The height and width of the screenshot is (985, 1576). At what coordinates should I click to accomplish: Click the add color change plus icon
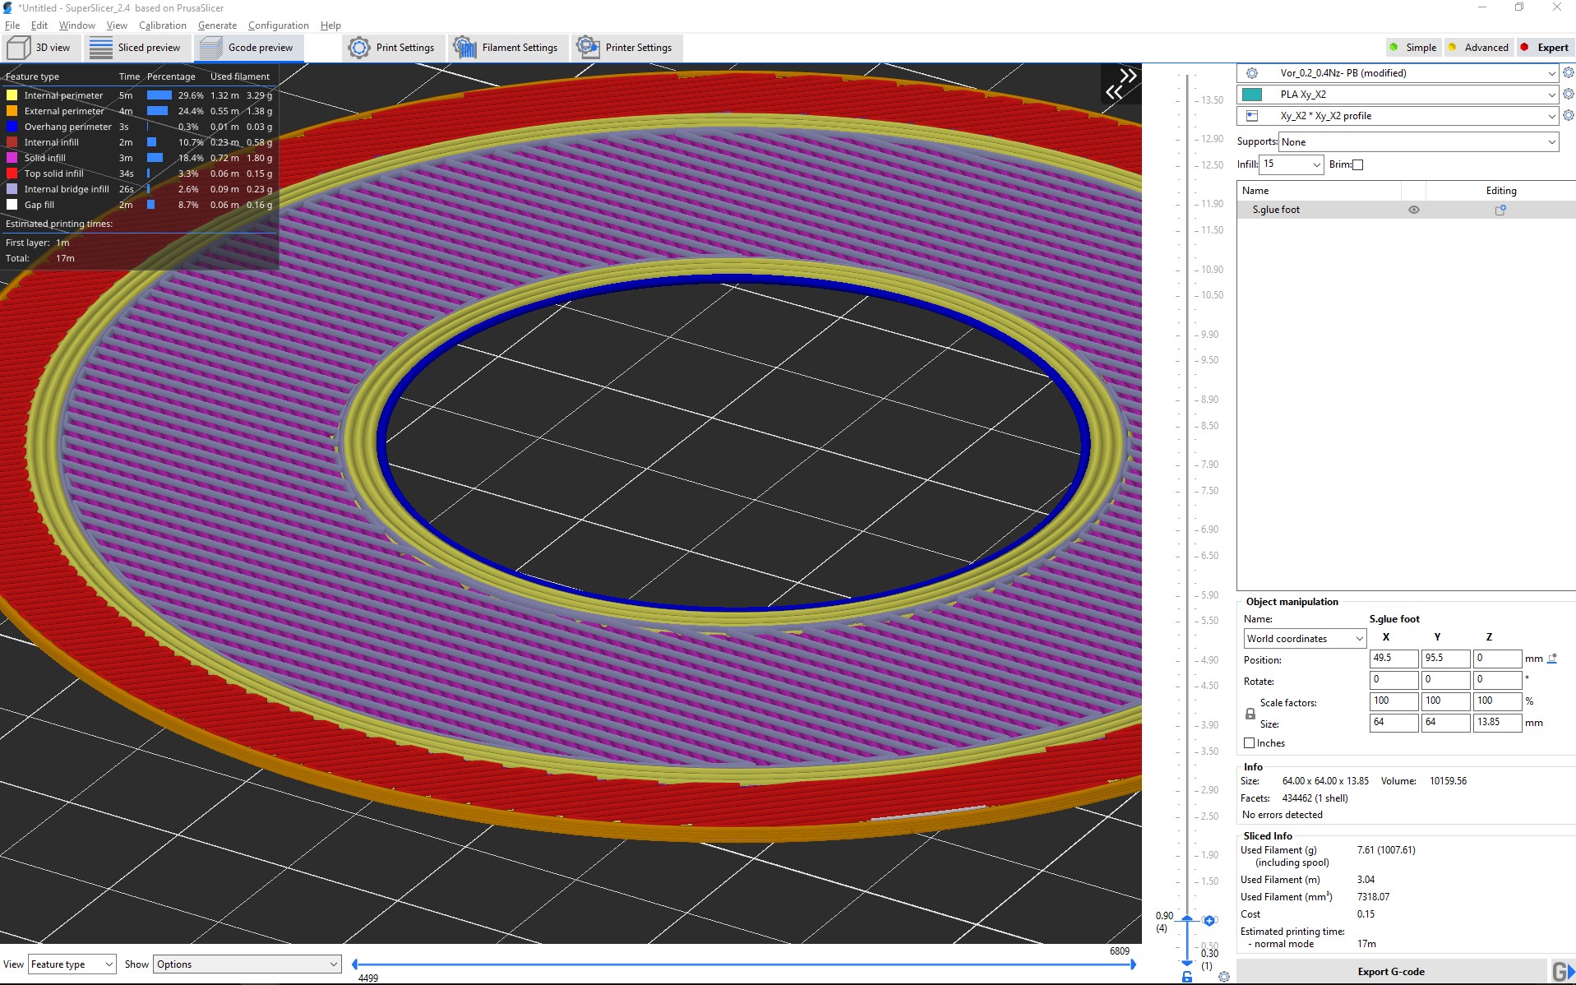click(x=1209, y=921)
